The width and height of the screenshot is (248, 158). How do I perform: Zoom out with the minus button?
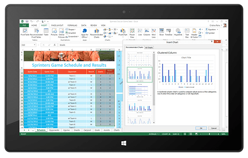point(201,134)
